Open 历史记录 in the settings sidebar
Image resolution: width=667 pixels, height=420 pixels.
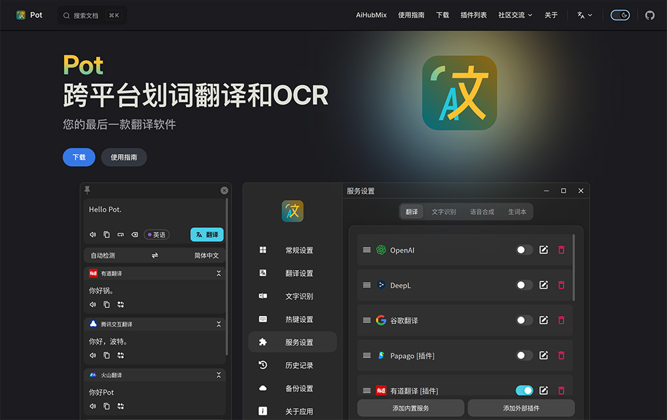(293, 365)
